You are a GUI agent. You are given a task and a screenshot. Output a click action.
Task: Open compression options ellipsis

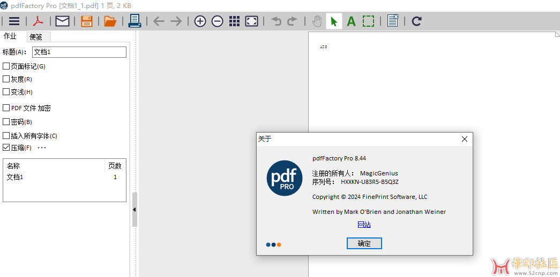point(42,148)
